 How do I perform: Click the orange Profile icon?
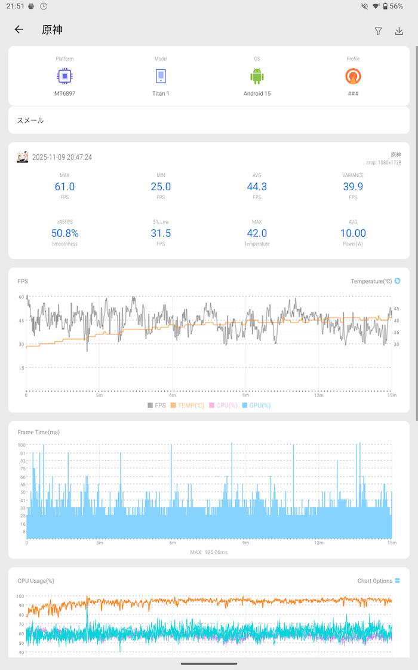coord(353,77)
